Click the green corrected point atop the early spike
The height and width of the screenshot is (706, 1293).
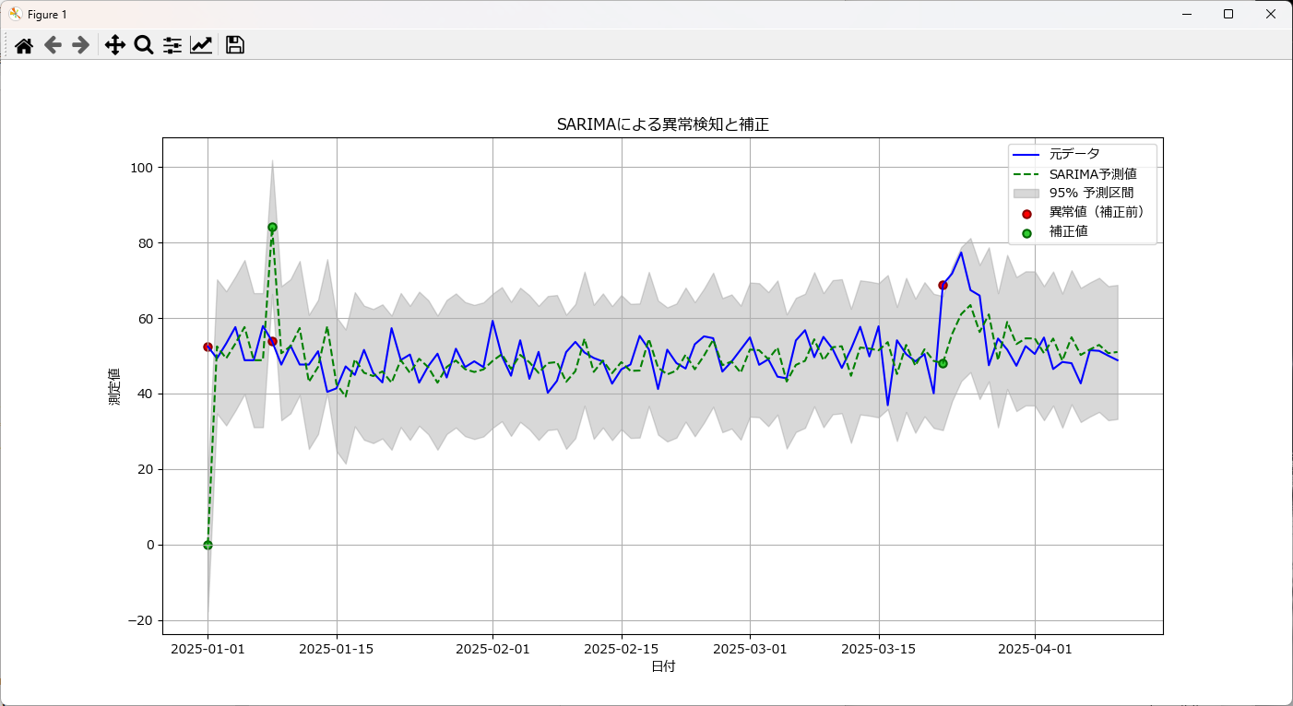[273, 225]
